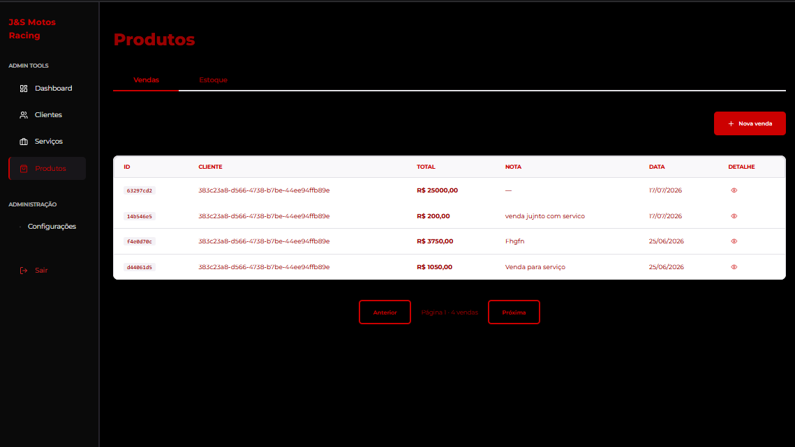Image resolution: width=795 pixels, height=447 pixels.
Task: Go to Clientes in sidebar
Action: pos(47,115)
